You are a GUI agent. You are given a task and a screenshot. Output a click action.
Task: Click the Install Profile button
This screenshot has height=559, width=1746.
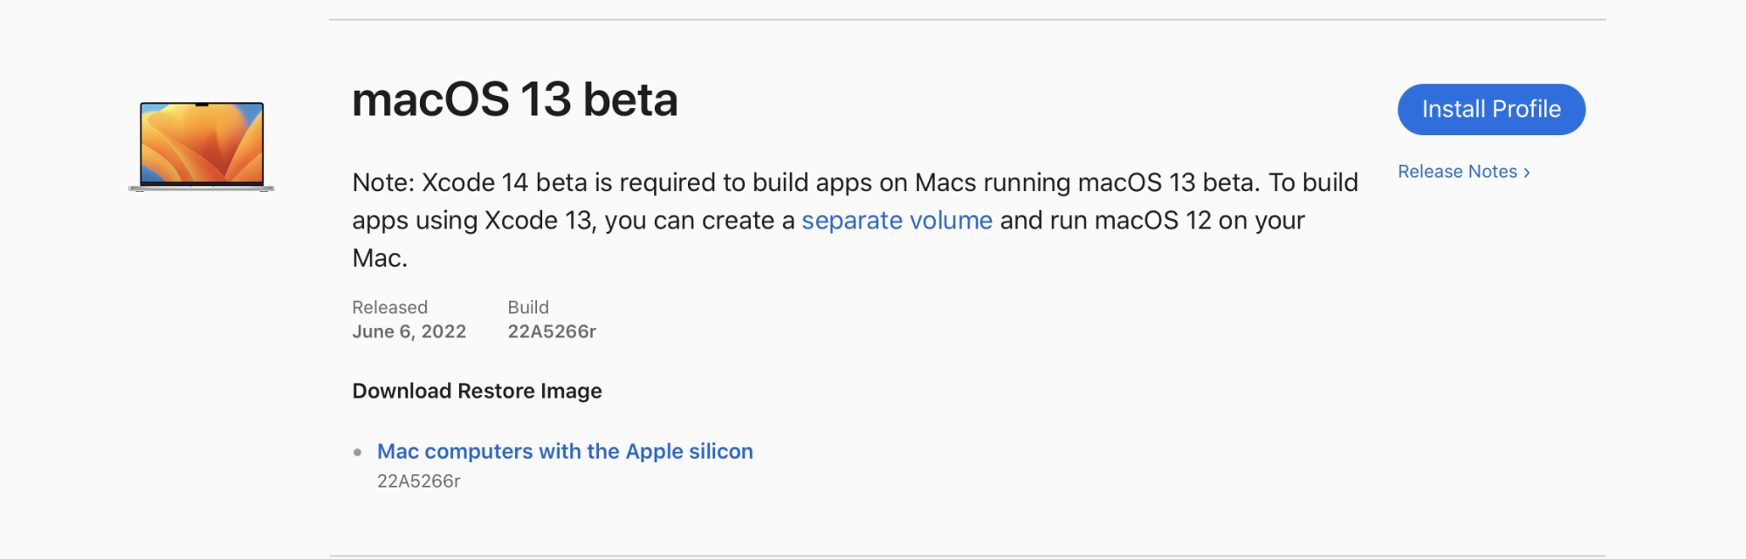1491,109
